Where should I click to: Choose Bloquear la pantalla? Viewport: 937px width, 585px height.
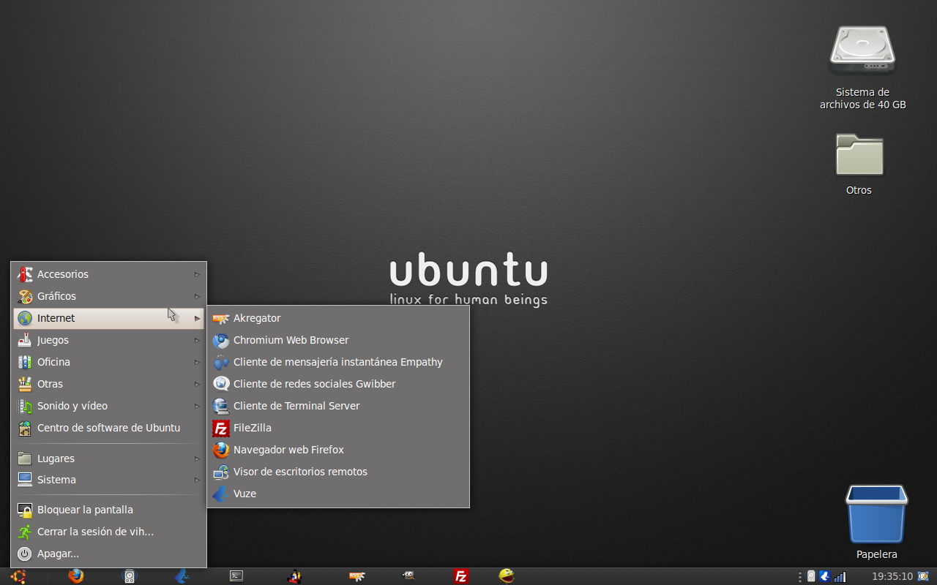coord(108,510)
